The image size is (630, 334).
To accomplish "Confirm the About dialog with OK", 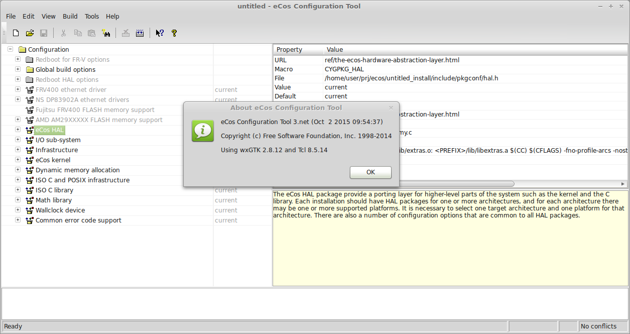I will [x=370, y=172].
